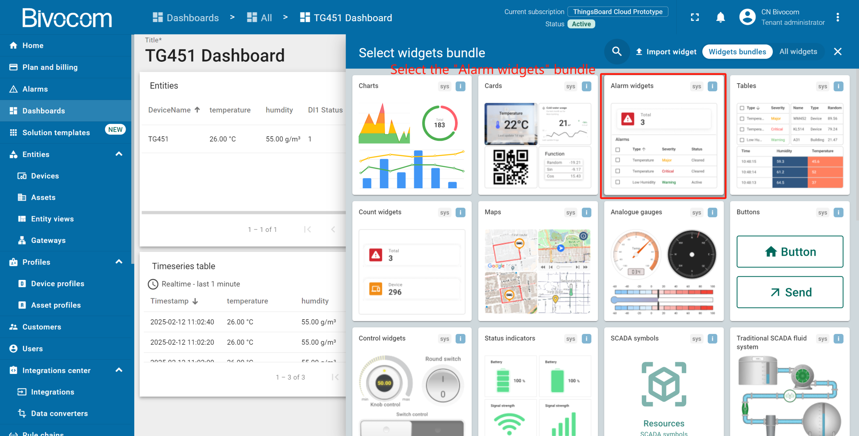This screenshot has width=859, height=436.
Task: Click the search icon in widgets panel
Action: tap(616, 51)
